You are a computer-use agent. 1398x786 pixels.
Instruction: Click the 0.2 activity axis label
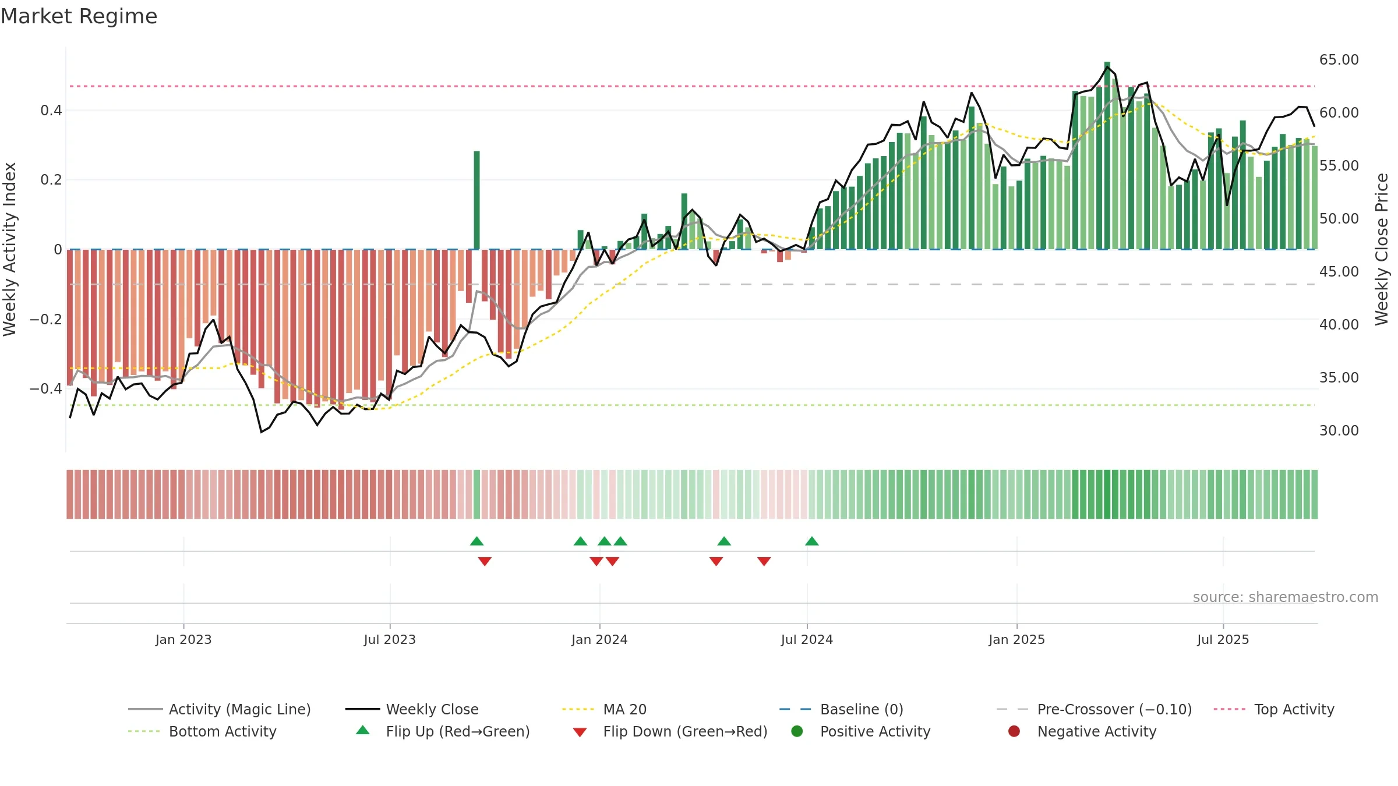(51, 180)
